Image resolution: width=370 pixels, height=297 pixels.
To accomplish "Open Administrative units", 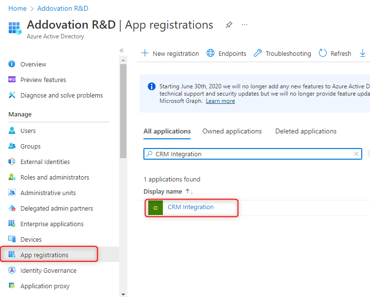I will [x=48, y=193].
